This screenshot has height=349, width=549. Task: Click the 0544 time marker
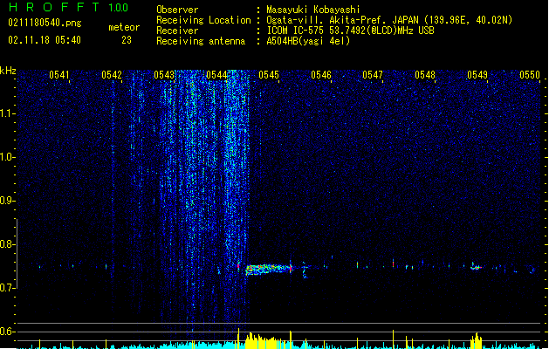[x=216, y=74]
